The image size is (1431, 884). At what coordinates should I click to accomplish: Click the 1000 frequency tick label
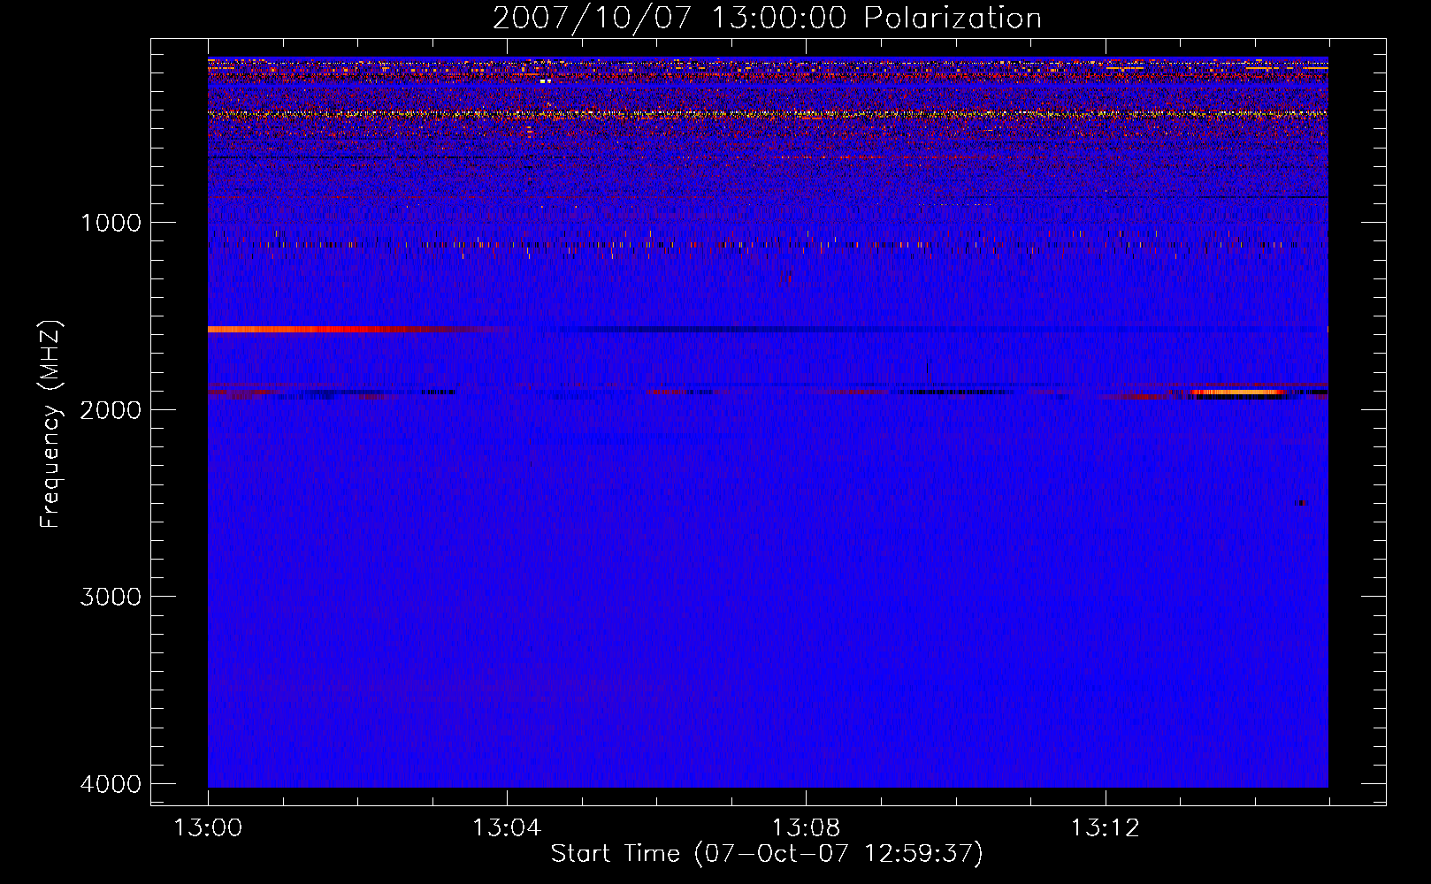pos(111,223)
